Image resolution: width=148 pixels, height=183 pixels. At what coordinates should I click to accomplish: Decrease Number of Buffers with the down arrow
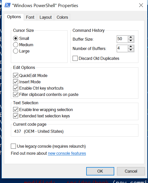point(131,50)
